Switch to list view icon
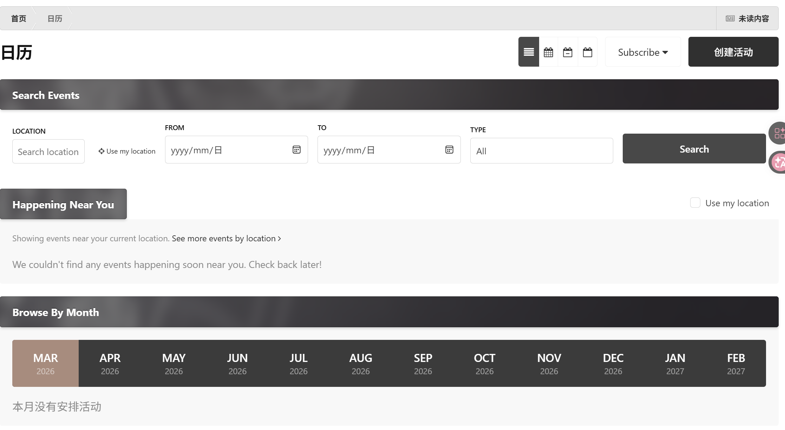Viewport: 785px width, 430px height. 529,52
